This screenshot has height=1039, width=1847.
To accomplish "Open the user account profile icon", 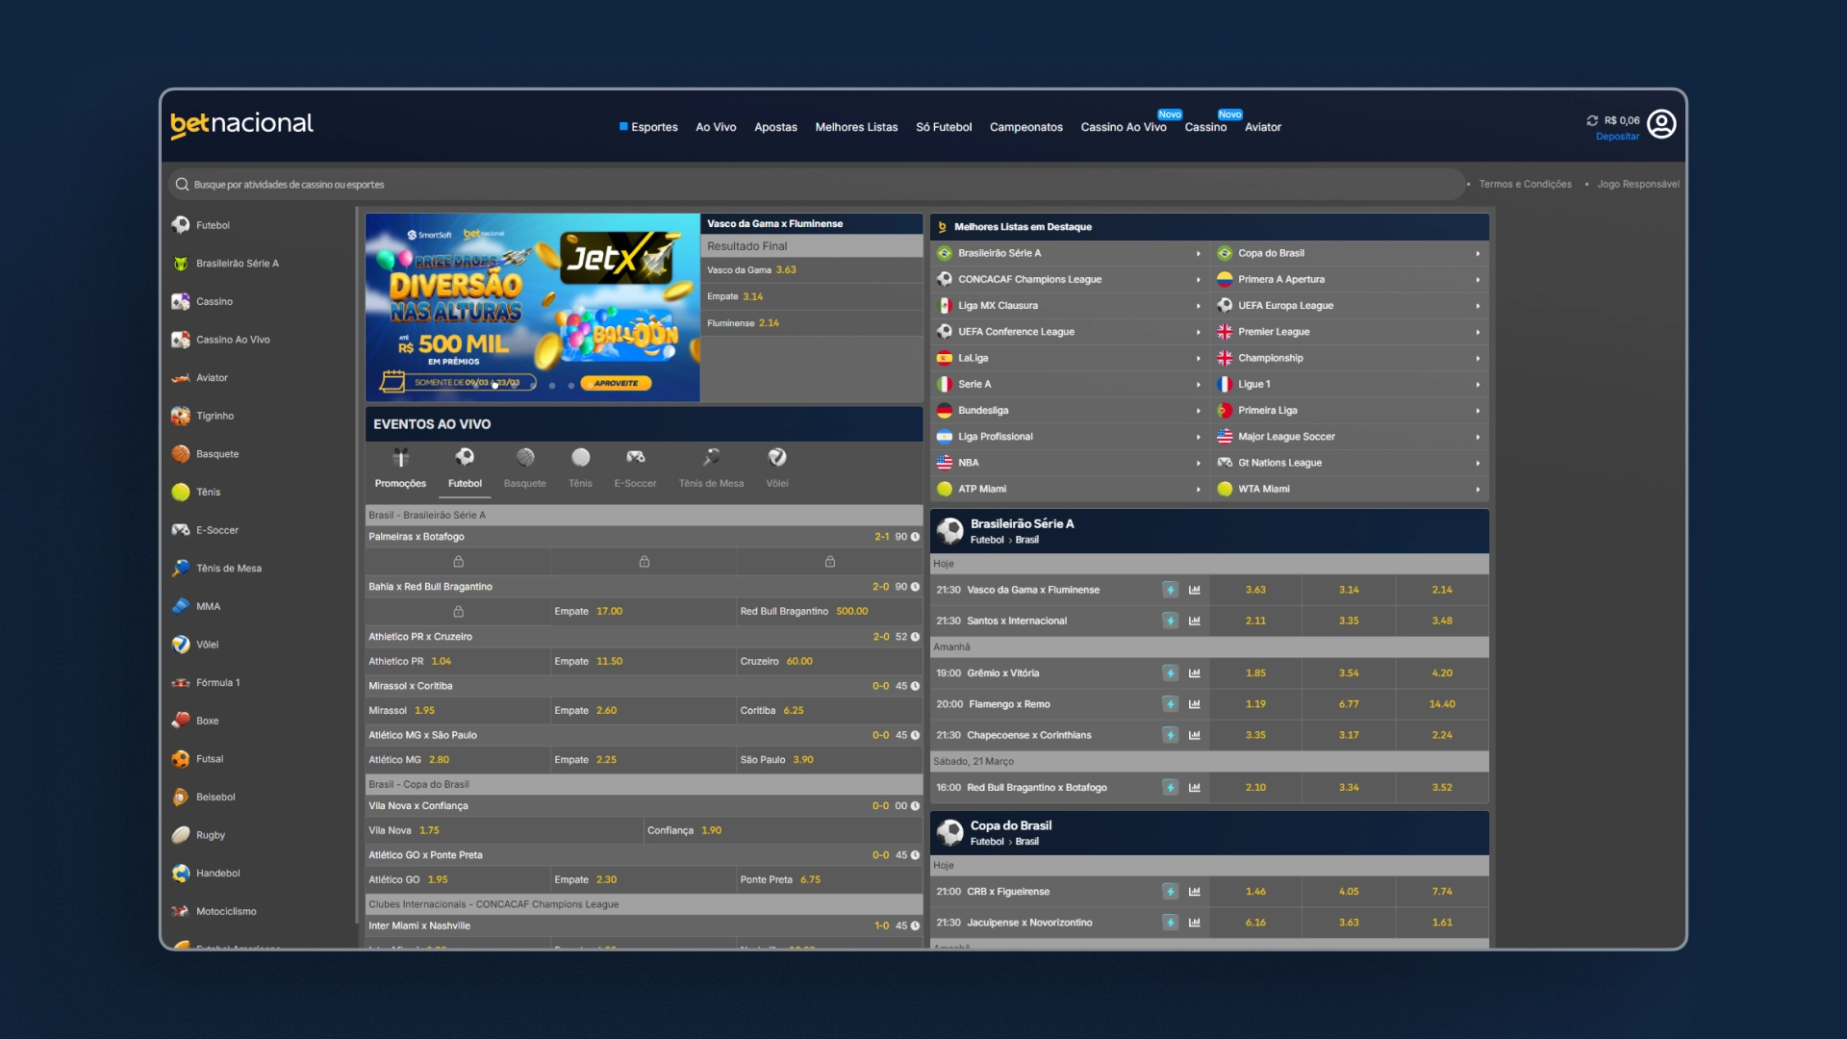I will tap(1661, 124).
